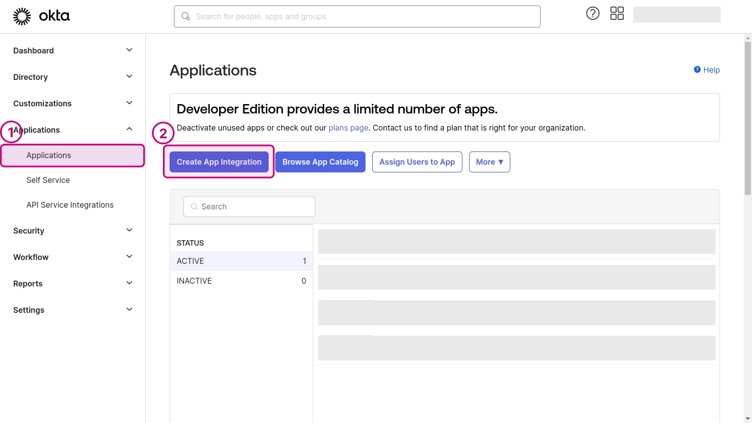This screenshot has width=752, height=423.
Task: Open the help question mark icon
Action: pyautogui.click(x=592, y=14)
